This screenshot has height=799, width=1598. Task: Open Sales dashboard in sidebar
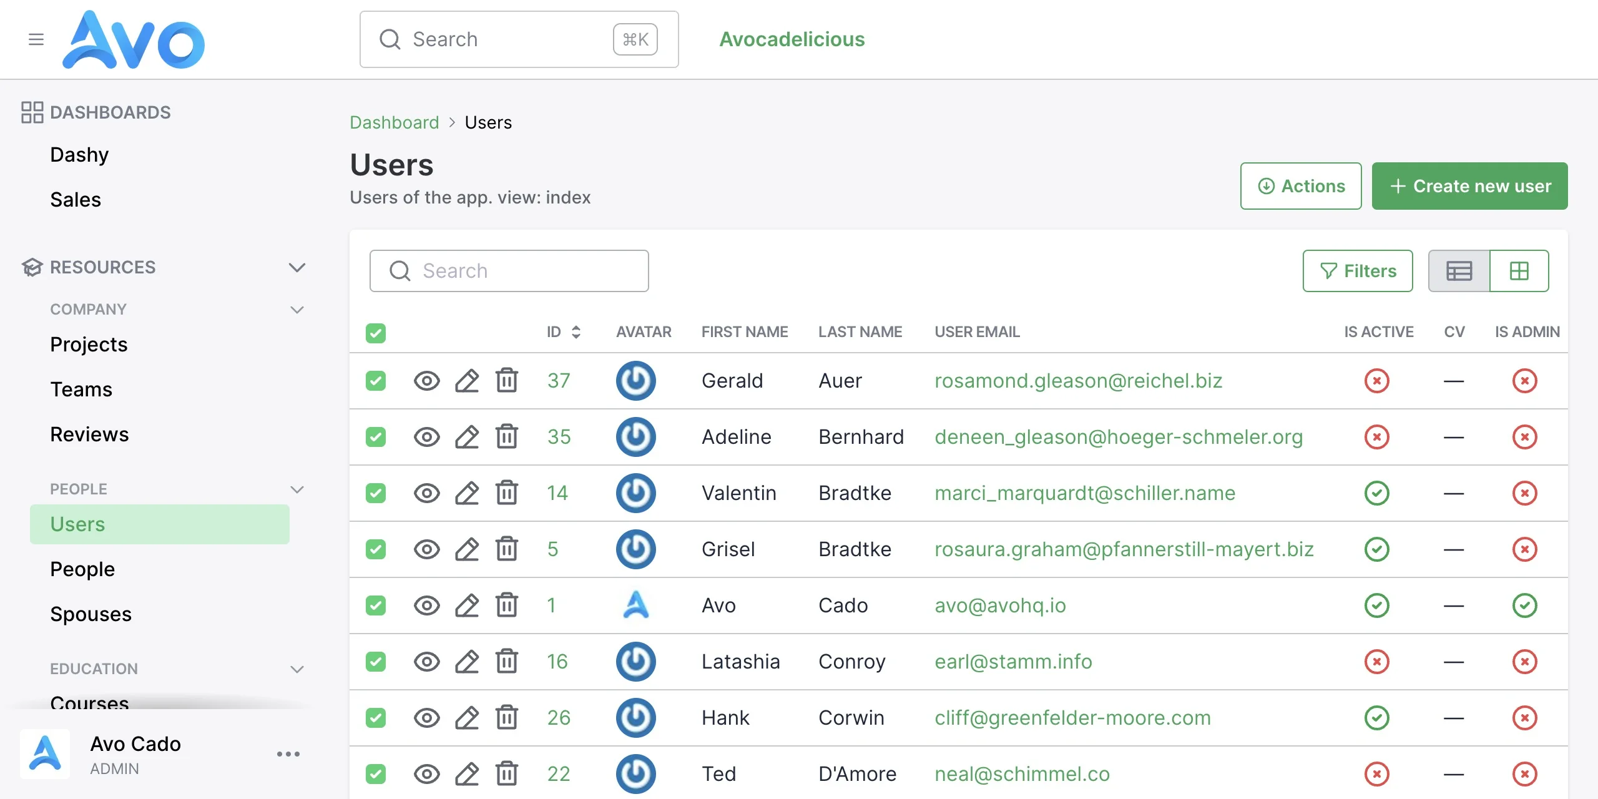click(x=76, y=200)
